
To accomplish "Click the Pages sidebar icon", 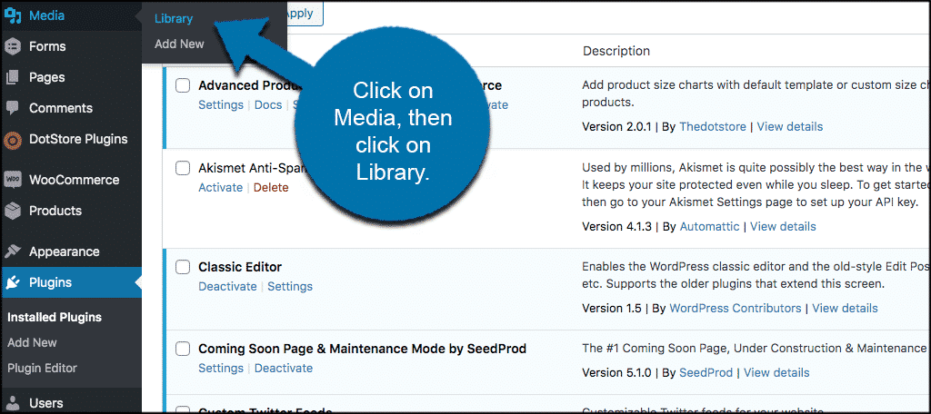I will 13,77.
